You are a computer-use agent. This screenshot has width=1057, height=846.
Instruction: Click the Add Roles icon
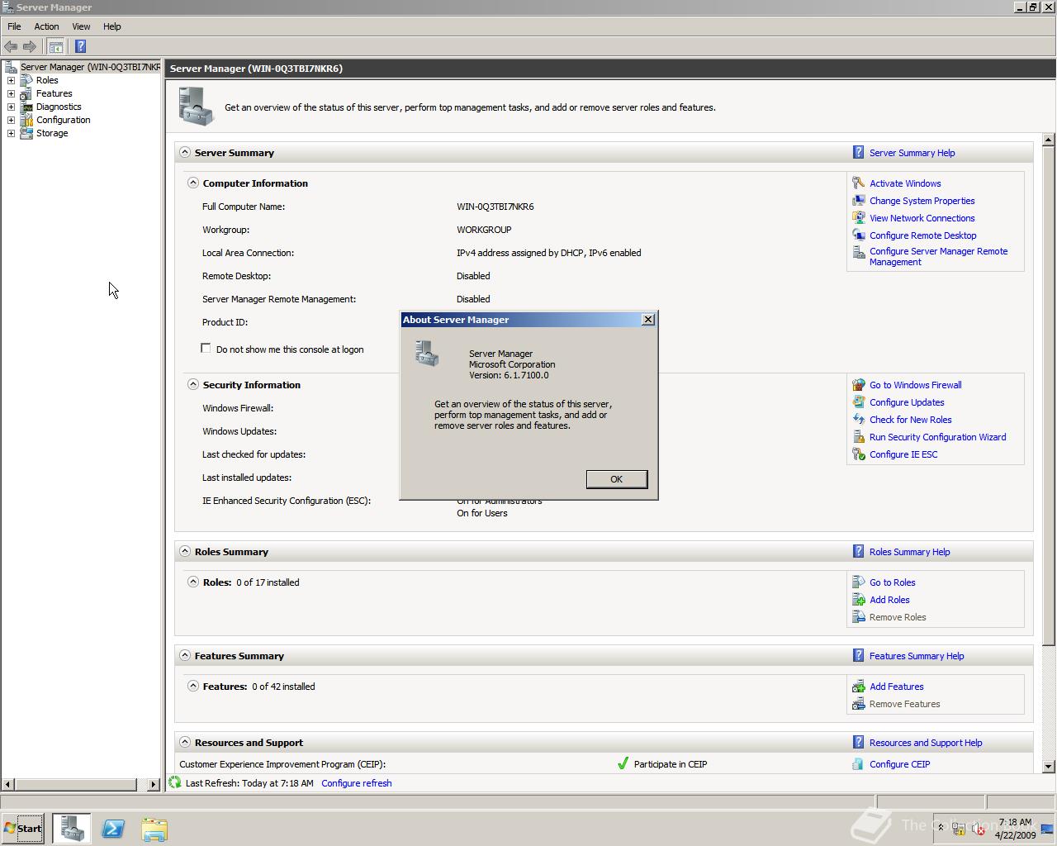coord(858,600)
